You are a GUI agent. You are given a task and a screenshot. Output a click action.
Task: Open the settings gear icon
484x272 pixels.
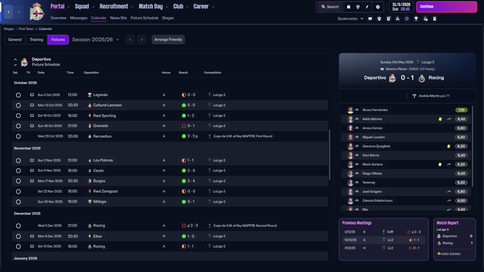[378, 7]
